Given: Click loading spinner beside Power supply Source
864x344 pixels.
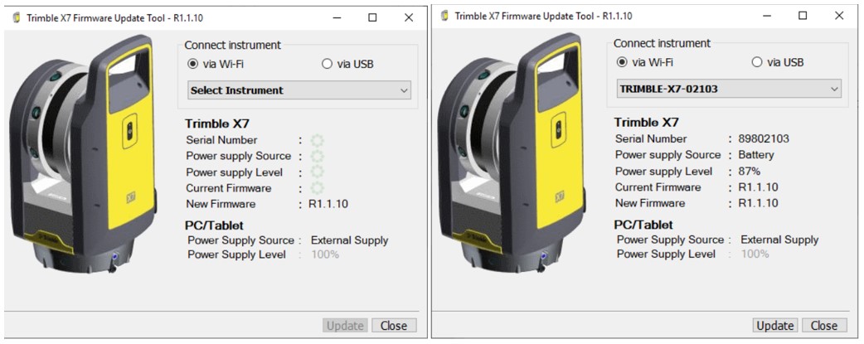Looking at the screenshot, I should [318, 156].
